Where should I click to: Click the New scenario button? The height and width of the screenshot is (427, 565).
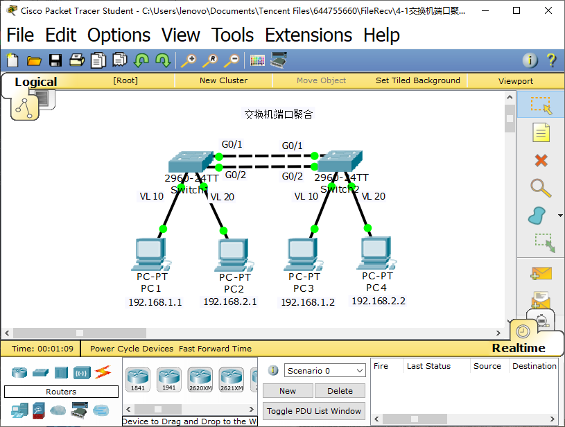coord(288,391)
